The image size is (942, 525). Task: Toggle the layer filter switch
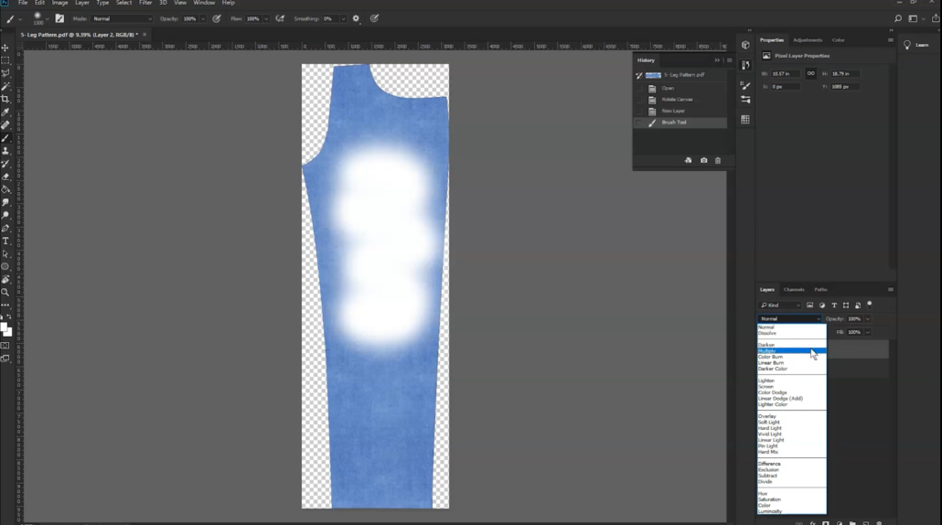pos(870,305)
